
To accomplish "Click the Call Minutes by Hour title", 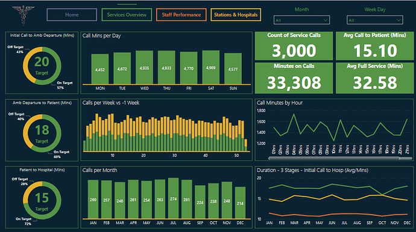I will 280,103.
